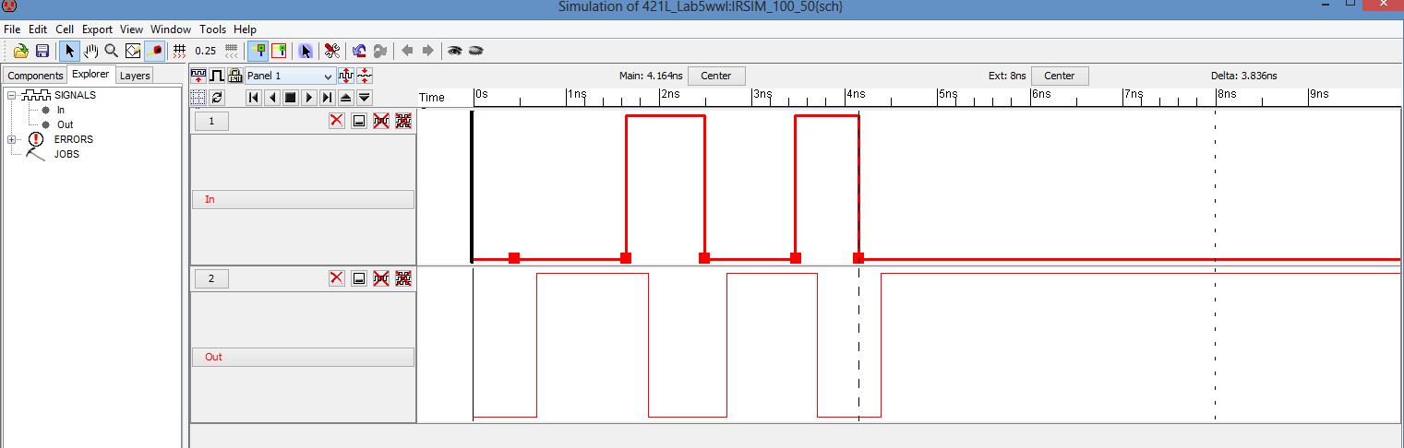The width and height of the screenshot is (1404, 448).
Task: Switch to the Layers tab
Action: (x=135, y=76)
